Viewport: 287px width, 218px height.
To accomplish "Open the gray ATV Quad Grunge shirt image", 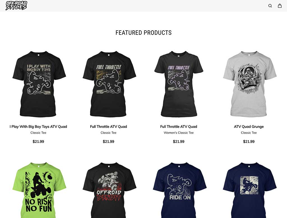I will click(249, 84).
